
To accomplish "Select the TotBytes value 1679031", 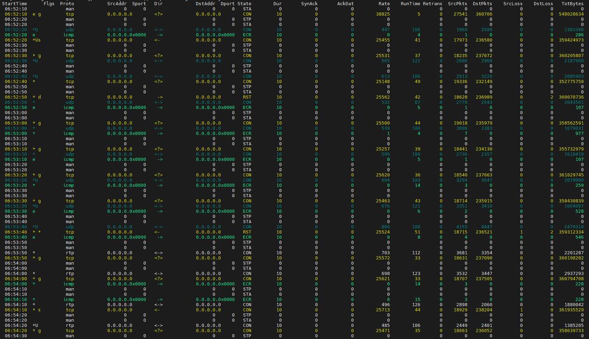I will [x=574, y=128].
